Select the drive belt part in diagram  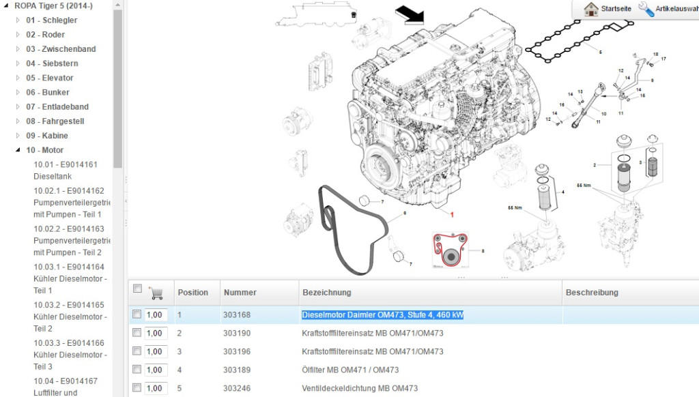(x=352, y=229)
